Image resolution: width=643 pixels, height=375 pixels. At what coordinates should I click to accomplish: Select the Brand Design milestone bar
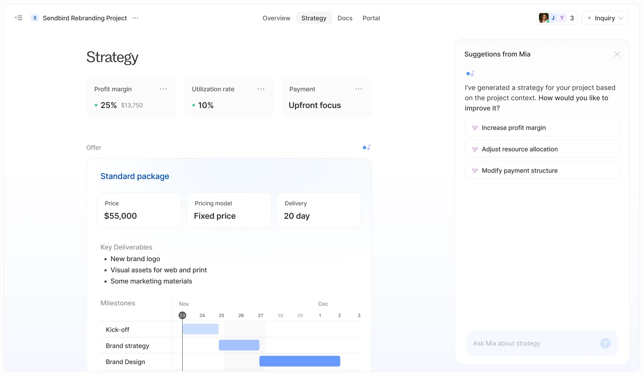pos(299,361)
